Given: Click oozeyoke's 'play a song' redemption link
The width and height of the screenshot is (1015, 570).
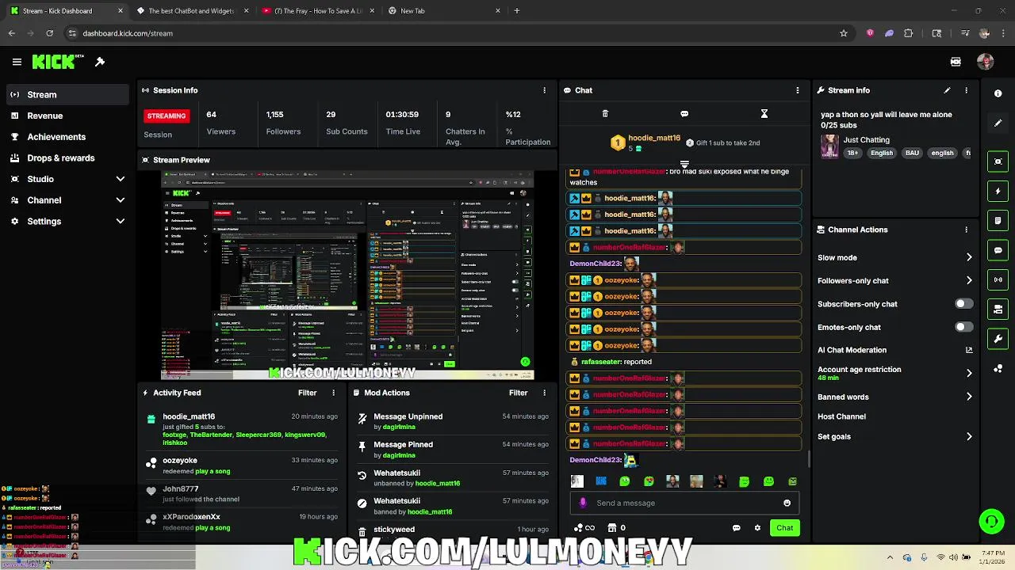Looking at the screenshot, I should 213,471.
